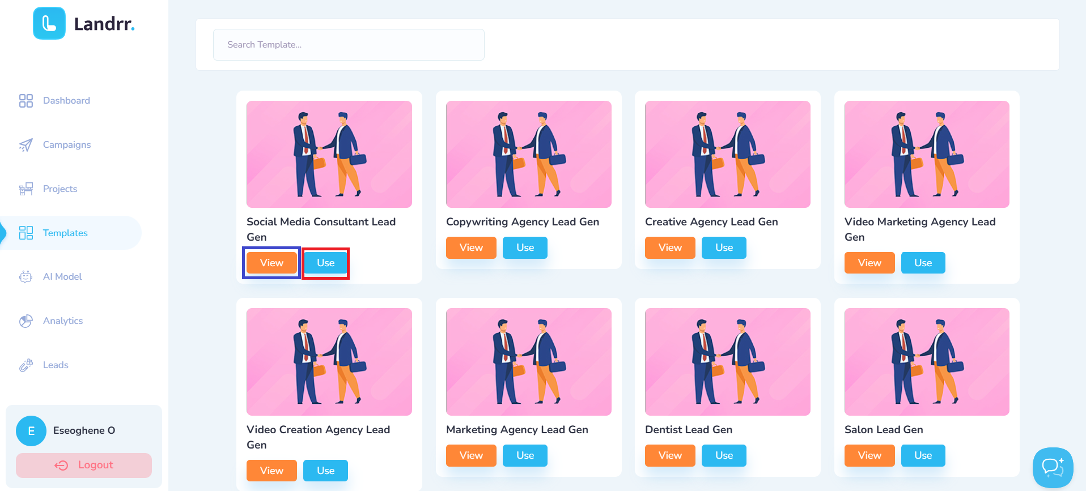
Task: Click the 'Salon Lead Gen' title text
Action: [884, 430]
